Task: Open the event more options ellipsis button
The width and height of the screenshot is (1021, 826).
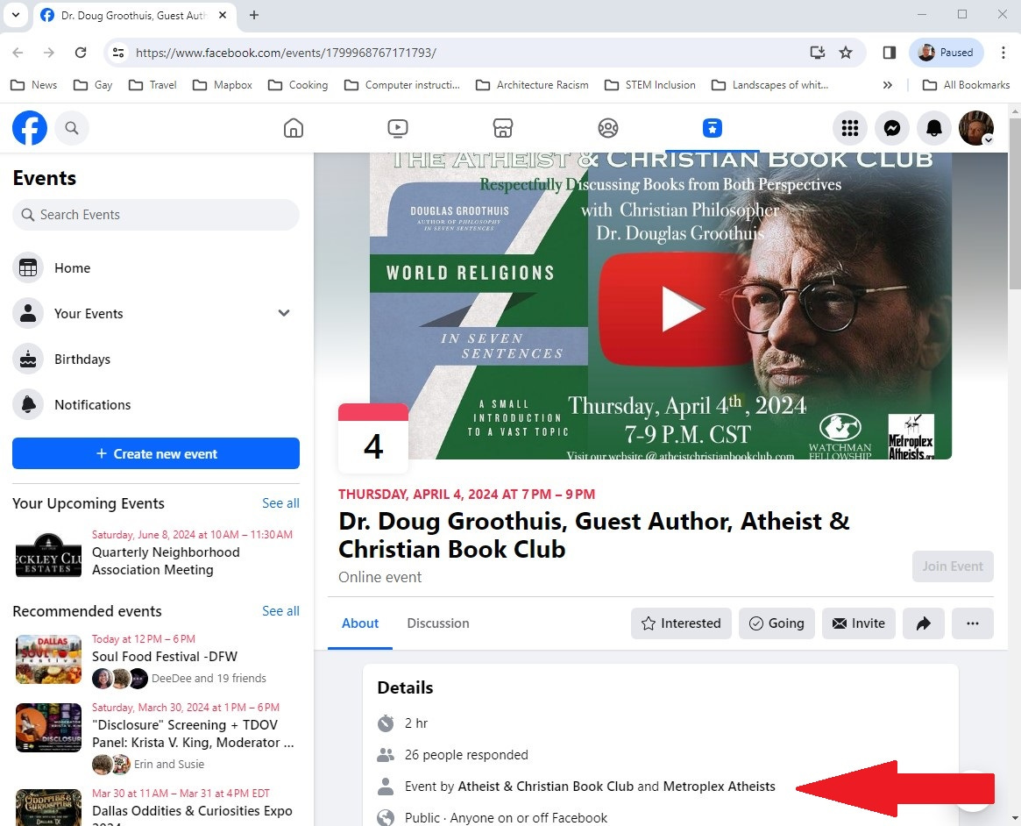Action: tap(972, 623)
